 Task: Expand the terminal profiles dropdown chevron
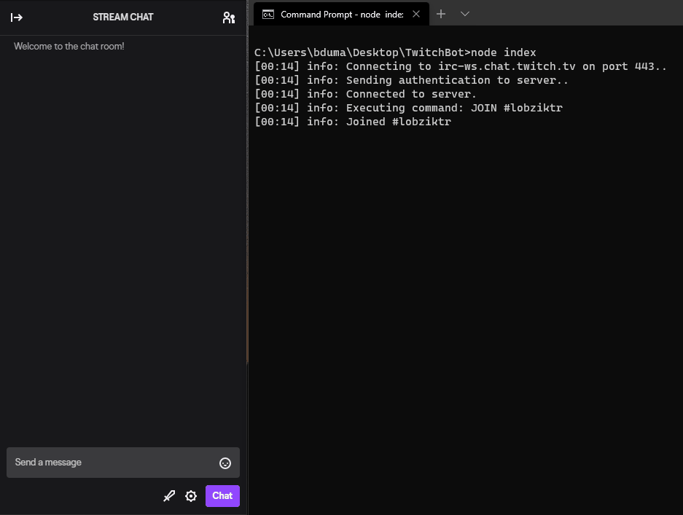pos(465,14)
